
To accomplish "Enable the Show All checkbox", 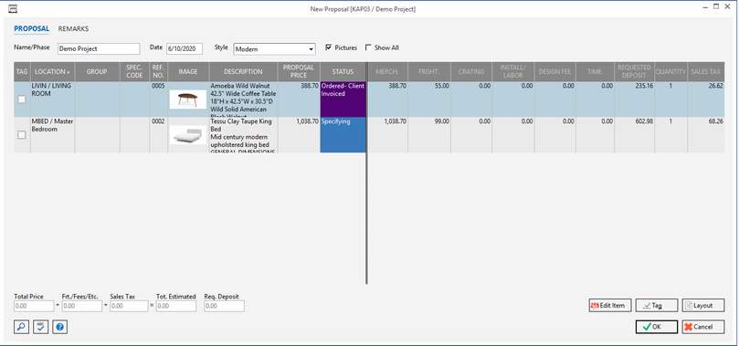I will click(x=368, y=47).
